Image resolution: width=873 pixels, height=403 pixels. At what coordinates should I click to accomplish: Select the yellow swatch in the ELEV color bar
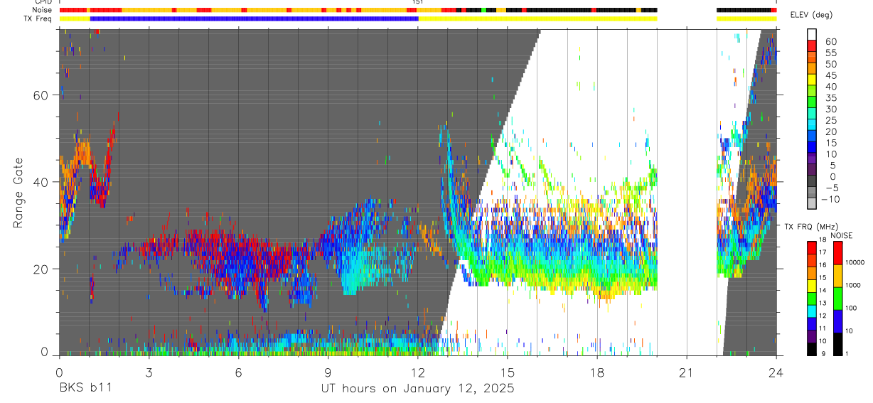[x=811, y=79]
